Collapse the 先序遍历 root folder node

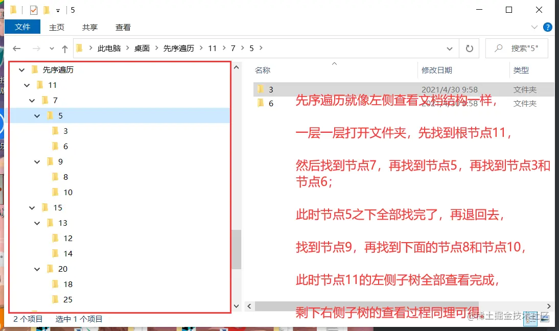point(21,69)
